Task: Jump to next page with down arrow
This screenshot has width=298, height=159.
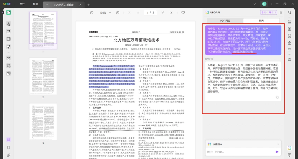Action: [x=163, y=13]
